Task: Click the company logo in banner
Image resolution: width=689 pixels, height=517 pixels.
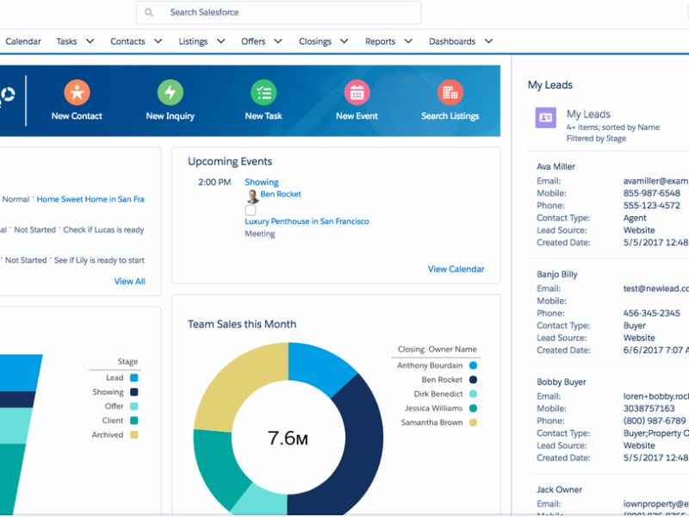Action: tap(6, 96)
